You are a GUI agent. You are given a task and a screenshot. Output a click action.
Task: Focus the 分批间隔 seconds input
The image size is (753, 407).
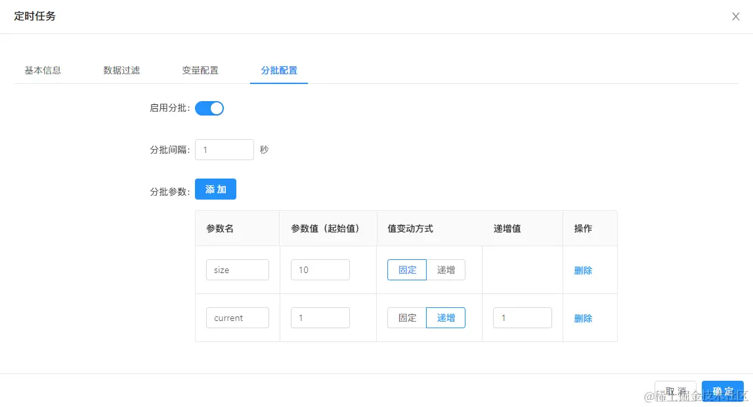225,150
